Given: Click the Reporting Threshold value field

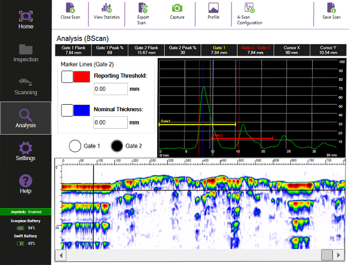Looking at the screenshot, I should coord(111,89).
